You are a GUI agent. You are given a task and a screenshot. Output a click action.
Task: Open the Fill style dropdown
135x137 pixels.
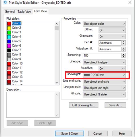pos(104,94)
